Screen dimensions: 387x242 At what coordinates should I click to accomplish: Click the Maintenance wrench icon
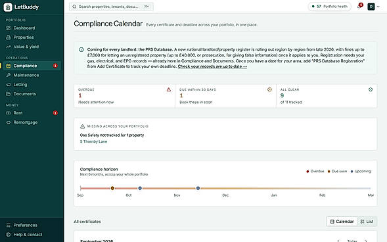[9, 75]
